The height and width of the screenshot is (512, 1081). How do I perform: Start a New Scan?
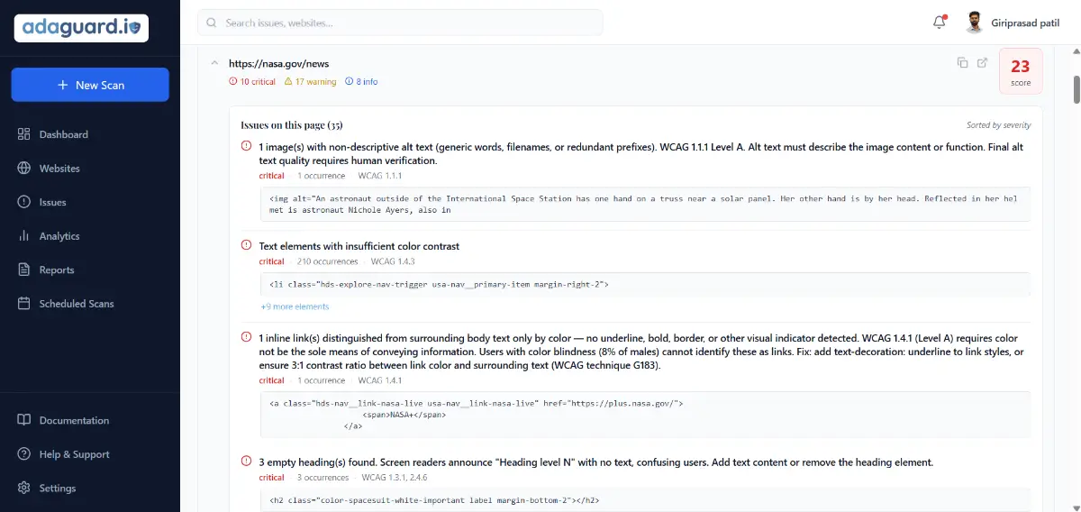(90, 85)
